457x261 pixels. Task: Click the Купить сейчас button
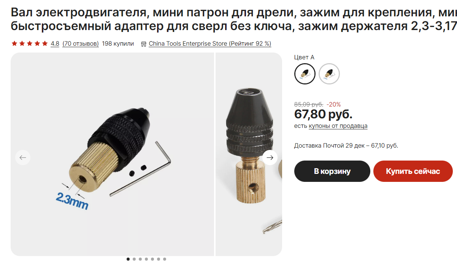pos(413,171)
